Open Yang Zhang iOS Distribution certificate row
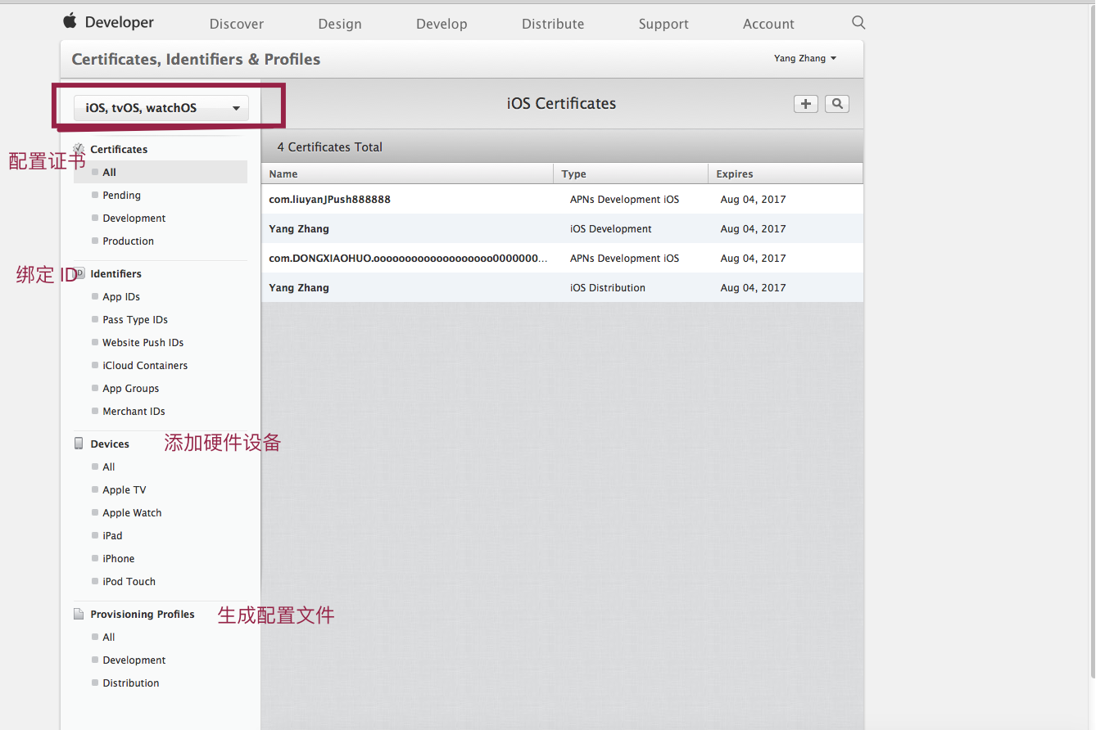The width and height of the screenshot is (1096, 730). (x=562, y=287)
